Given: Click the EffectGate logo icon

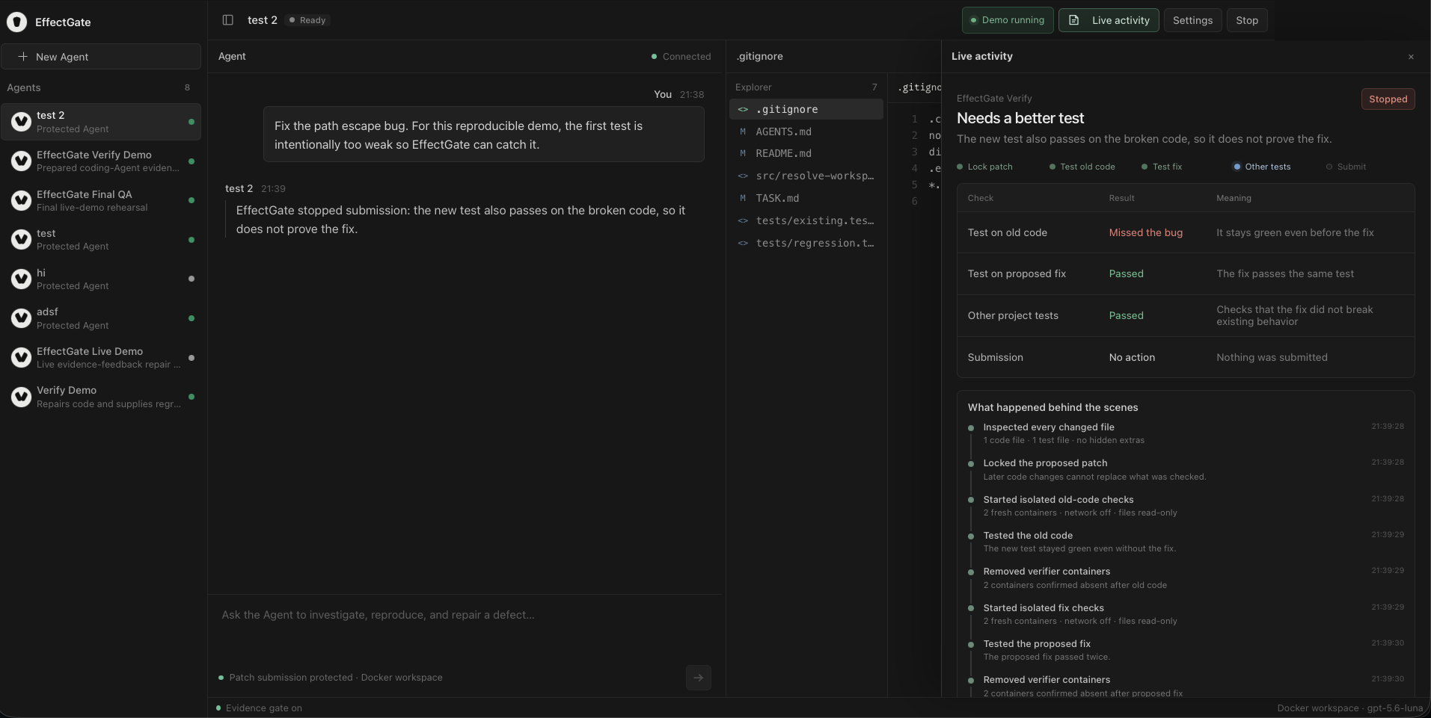Looking at the screenshot, I should coord(16,22).
